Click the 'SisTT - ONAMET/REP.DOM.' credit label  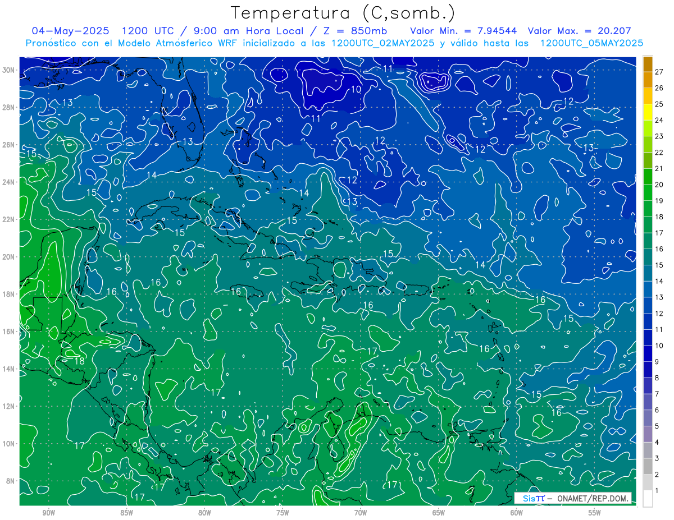click(573, 498)
